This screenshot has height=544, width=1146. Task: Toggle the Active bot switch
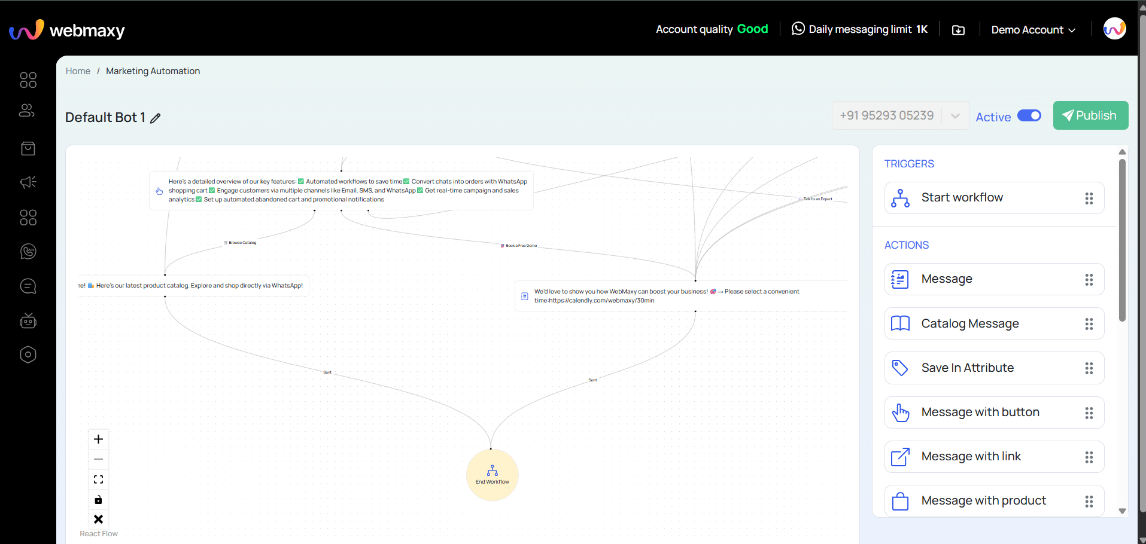[1029, 115]
